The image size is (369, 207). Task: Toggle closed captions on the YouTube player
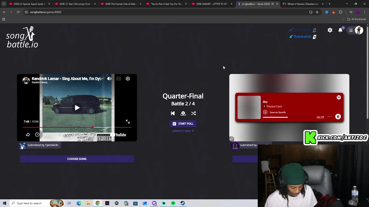pyautogui.click(x=118, y=78)
